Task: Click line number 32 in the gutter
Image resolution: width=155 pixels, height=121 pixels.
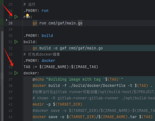Action: [10, 48]
